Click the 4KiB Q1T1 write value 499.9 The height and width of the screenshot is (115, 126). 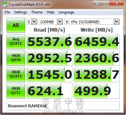97,91
